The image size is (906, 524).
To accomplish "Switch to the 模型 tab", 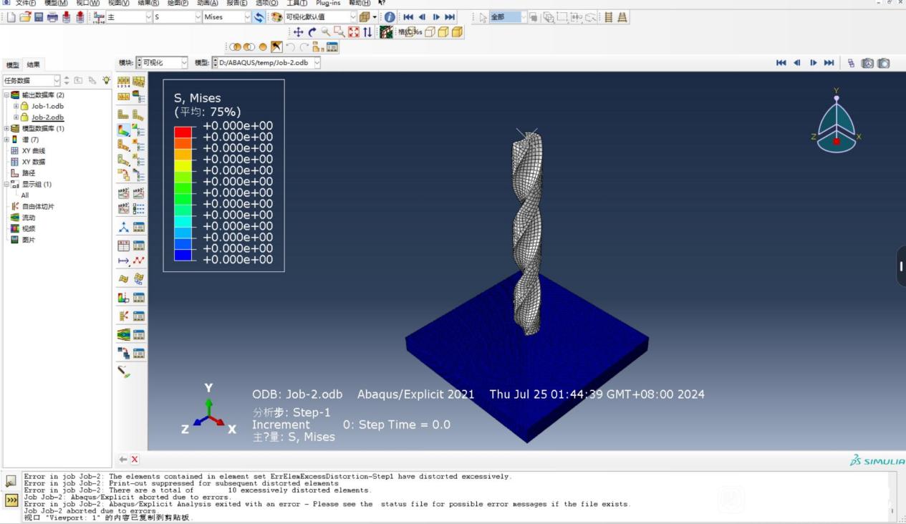I will coord(12,64).
